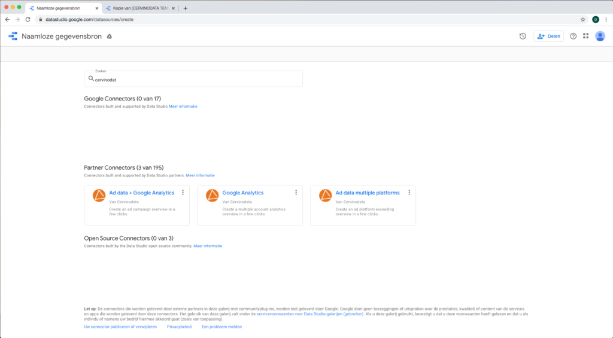Click the browser forward arrow

coord(17,19)
